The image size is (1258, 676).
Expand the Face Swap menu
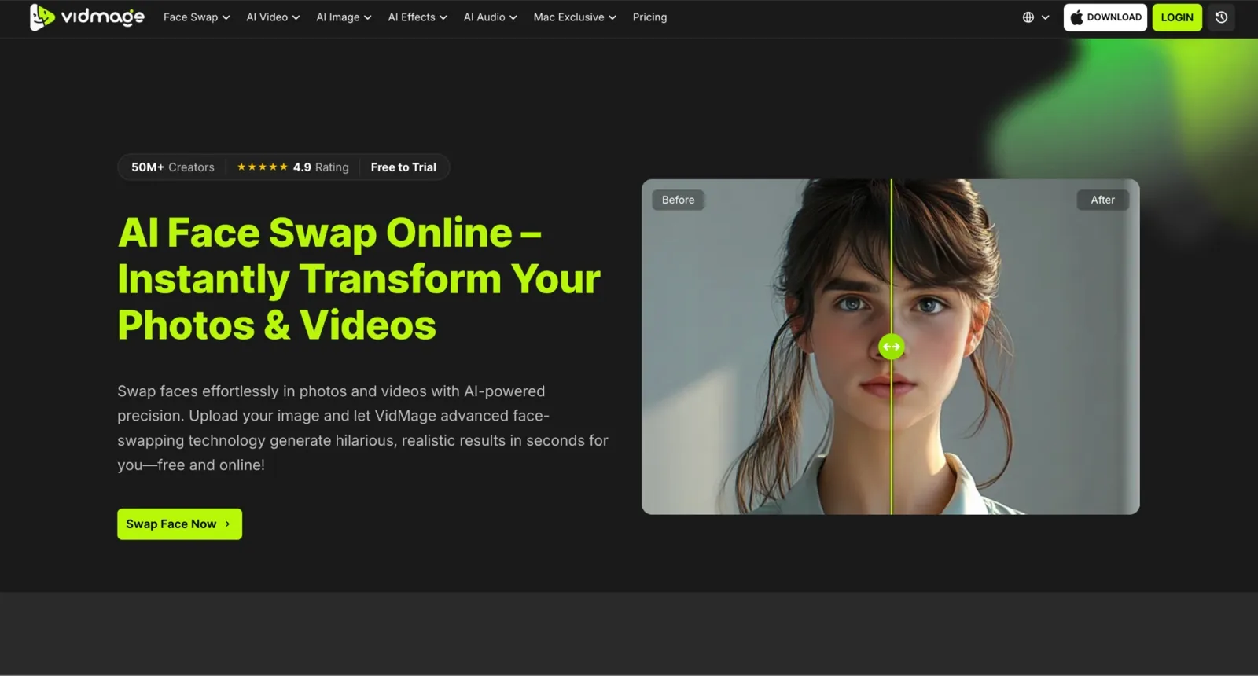coord(197,17)
